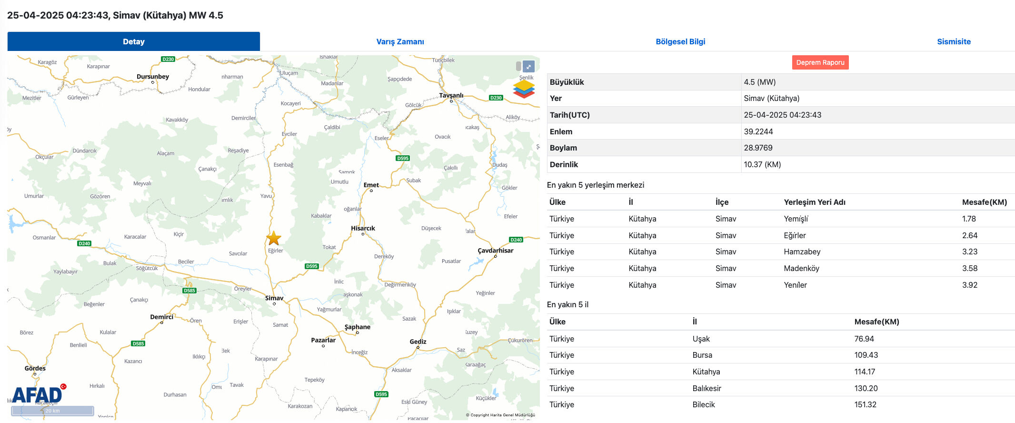This screenshot has height=423, width=1015.
Task: Click the map copyright attribution text
Action: click(x=500, y=415)
